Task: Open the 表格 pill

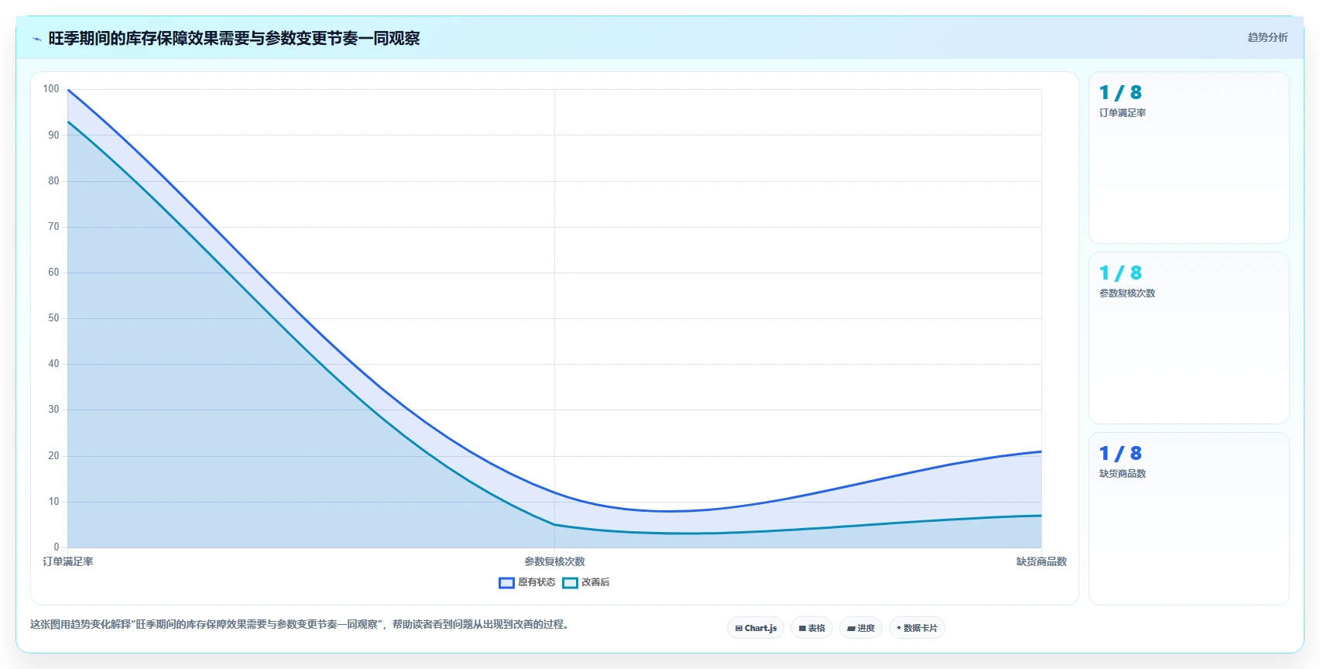Action: pyautogui.click(x=811, y=628)
